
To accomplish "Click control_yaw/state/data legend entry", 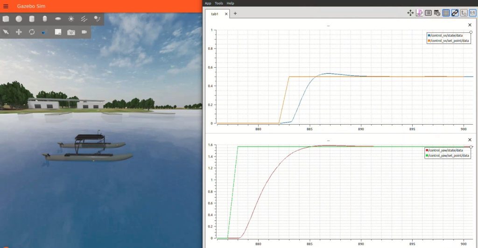I will coord(446,150).
